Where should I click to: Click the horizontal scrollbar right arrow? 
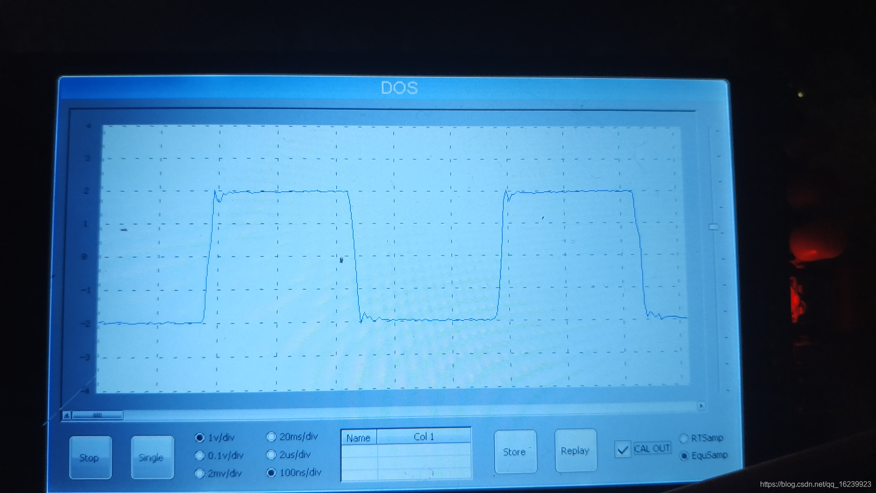point(701,405)
